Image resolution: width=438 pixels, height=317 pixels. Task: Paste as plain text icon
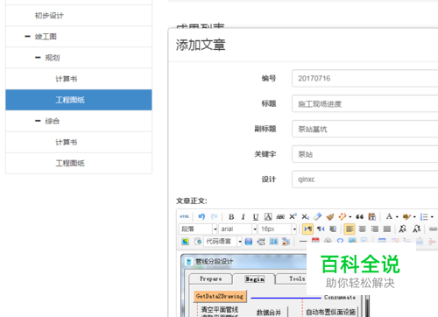click(372, 217)
